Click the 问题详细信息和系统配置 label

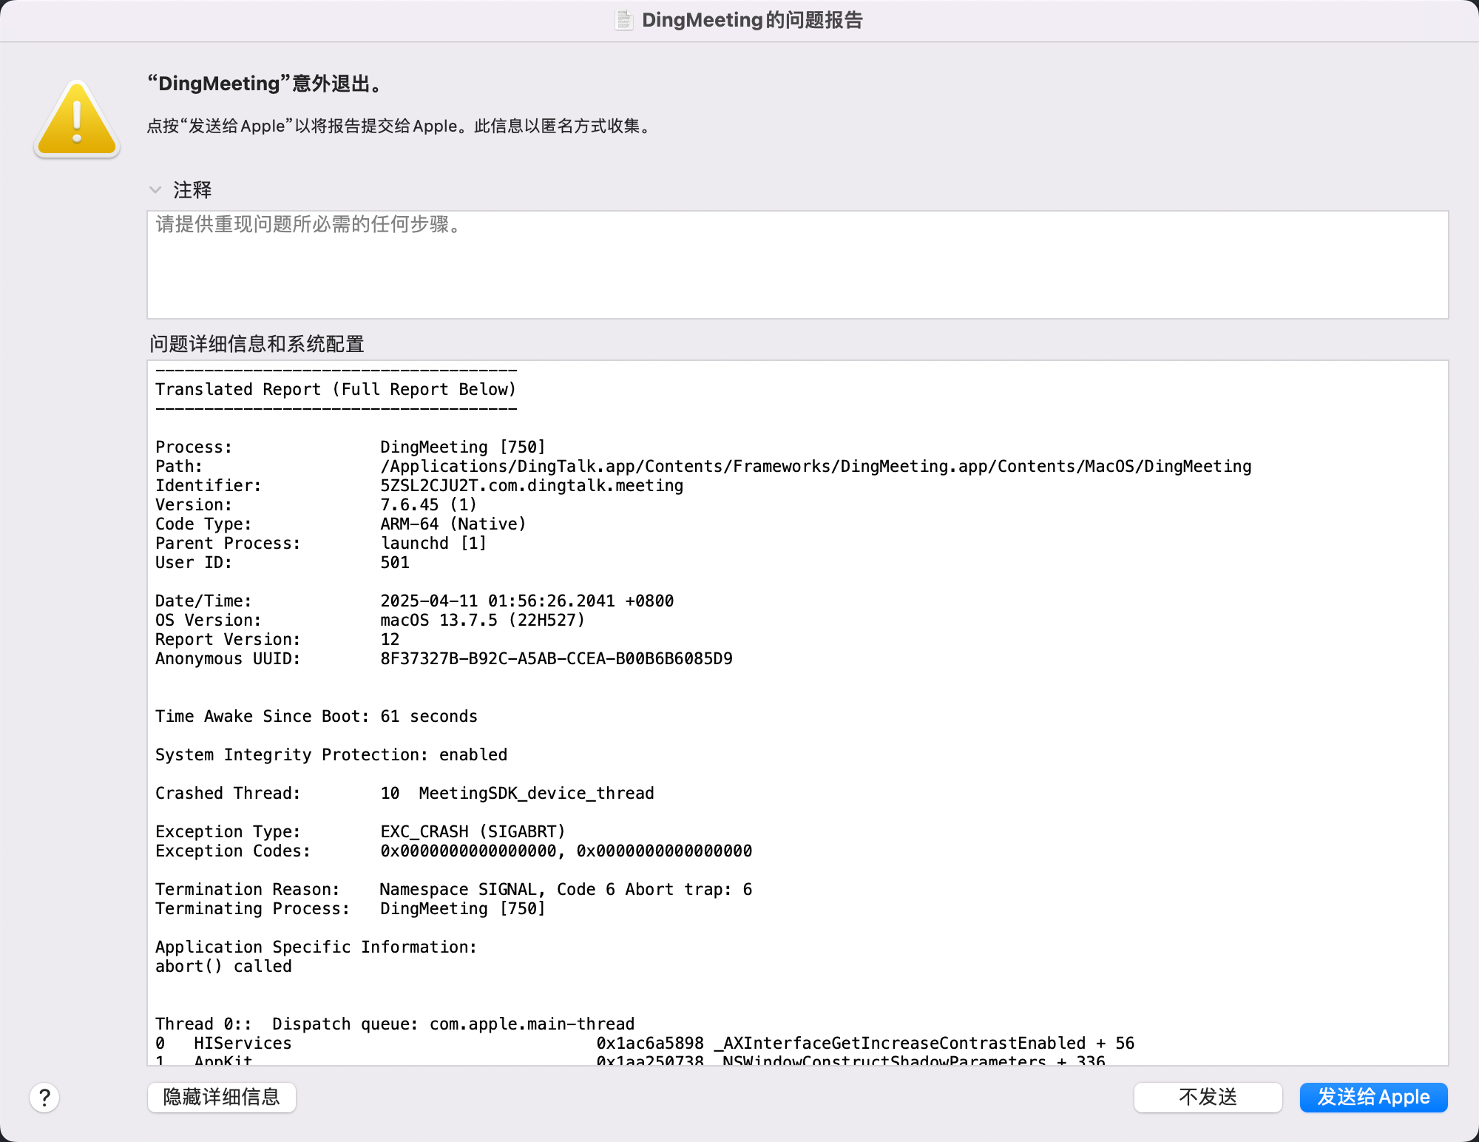point(257,344)
